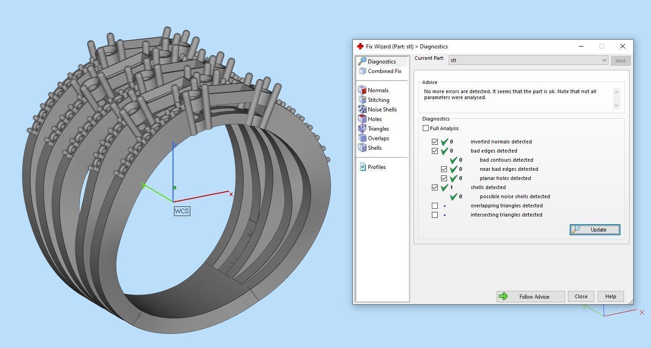Open Help for the Fix Wizard
This screenshot has width=651, height=348.
[611, 296]
